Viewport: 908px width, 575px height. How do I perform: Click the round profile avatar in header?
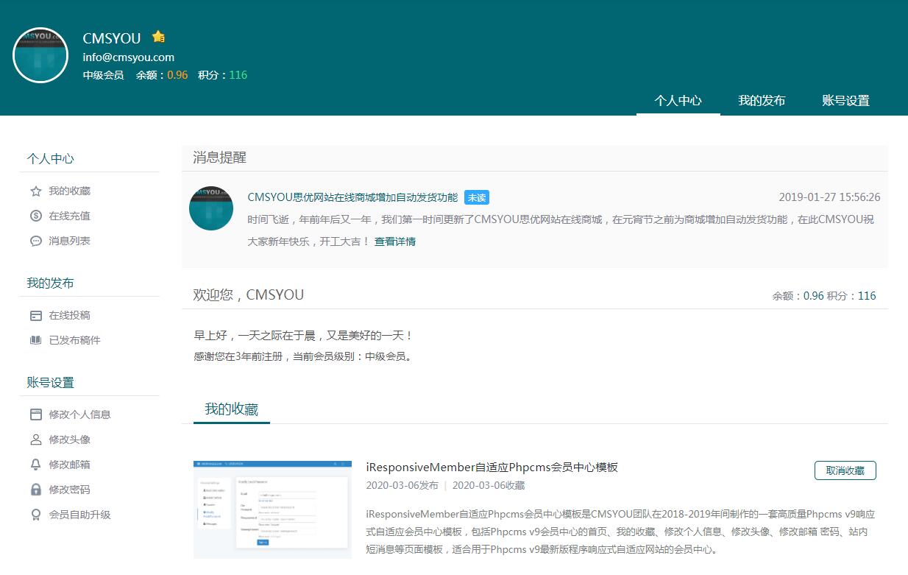[x=40, y=55]
